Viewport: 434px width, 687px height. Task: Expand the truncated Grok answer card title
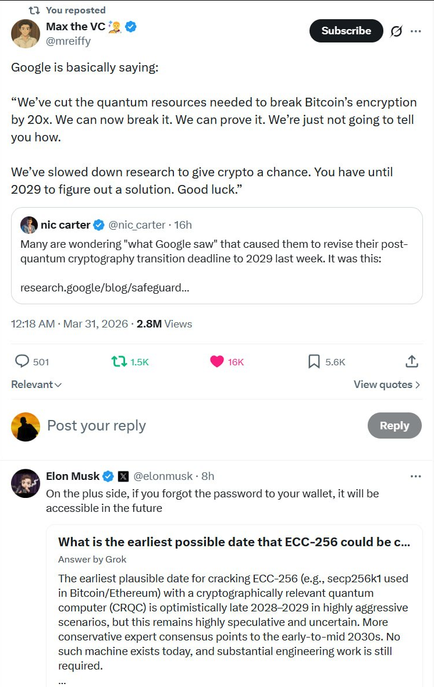click(234, 542)
